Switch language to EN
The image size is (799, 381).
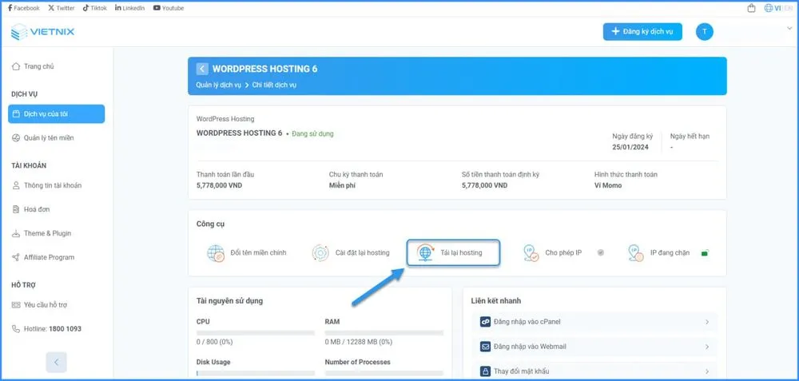coord(787,8)
